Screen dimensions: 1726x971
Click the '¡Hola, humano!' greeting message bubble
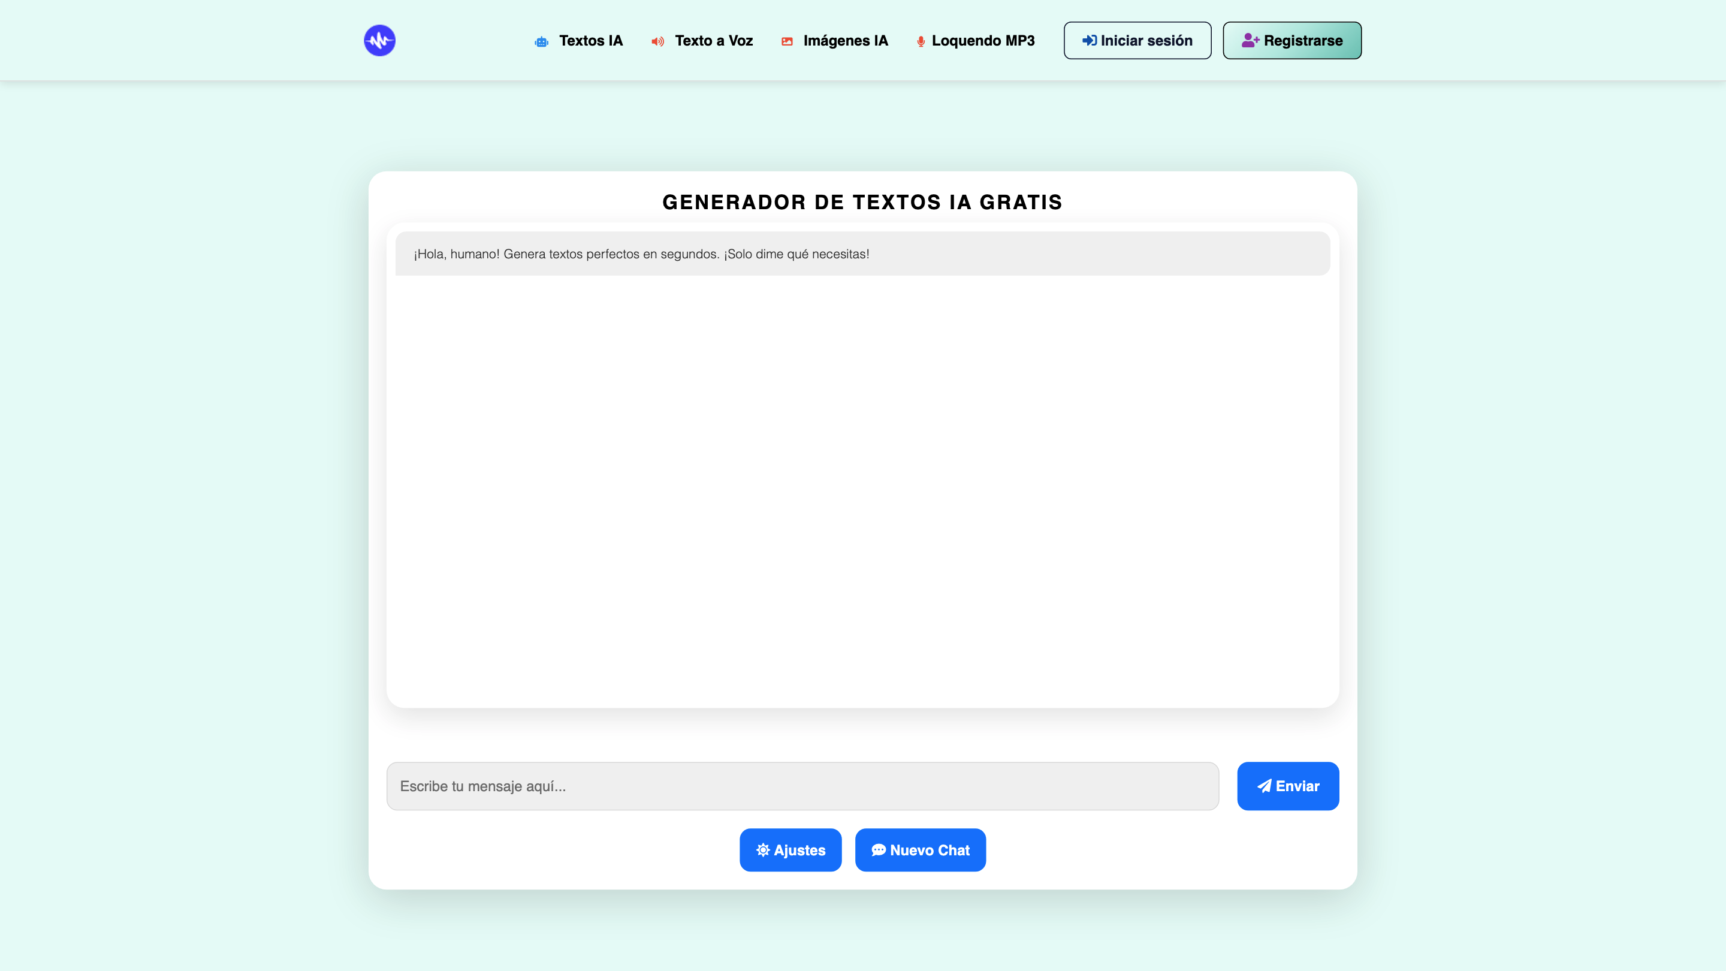(x=862, y=254)
